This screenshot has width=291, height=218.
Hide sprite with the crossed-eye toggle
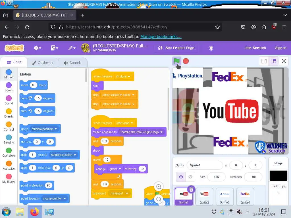point(190,177)
